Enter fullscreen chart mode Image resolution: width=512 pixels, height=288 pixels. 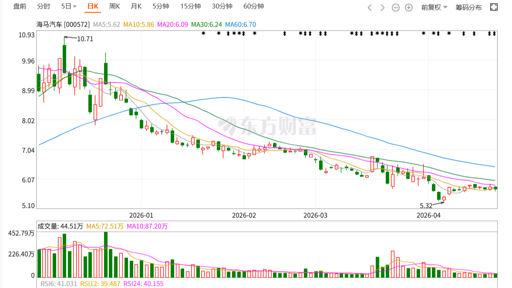coord(494,7)
